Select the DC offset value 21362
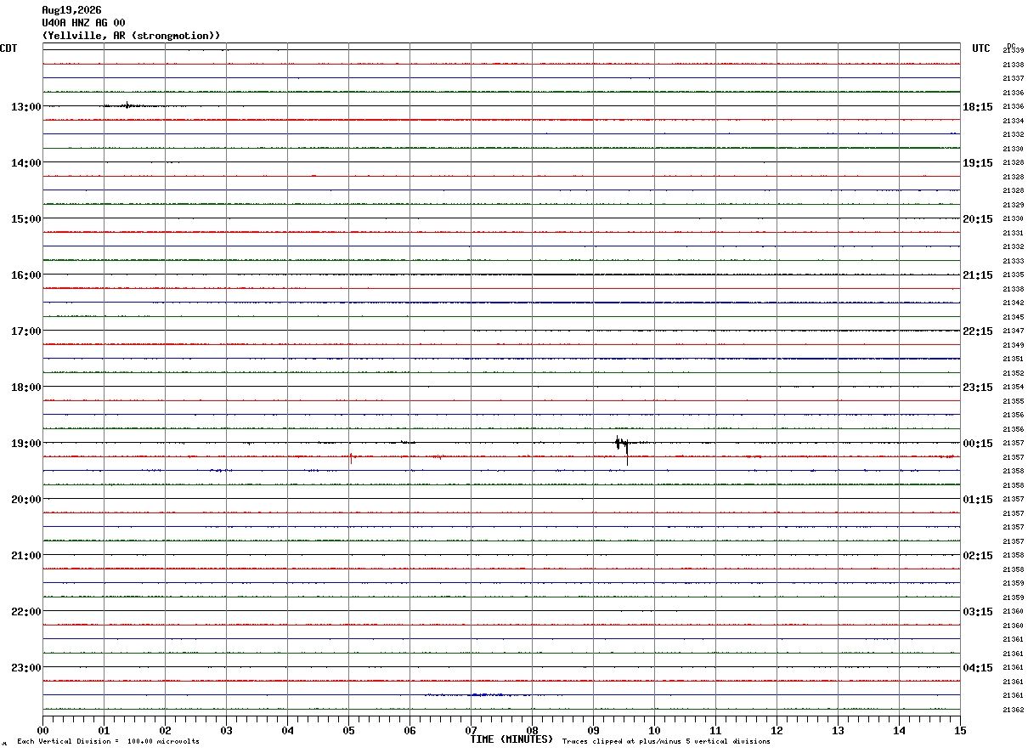 (1014, 710)
